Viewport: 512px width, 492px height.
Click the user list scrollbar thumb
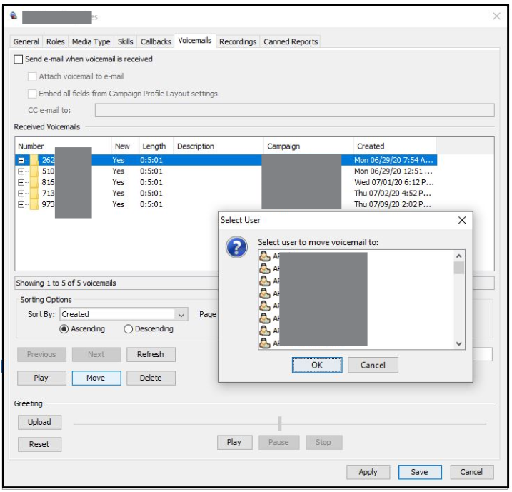[458, 268]
